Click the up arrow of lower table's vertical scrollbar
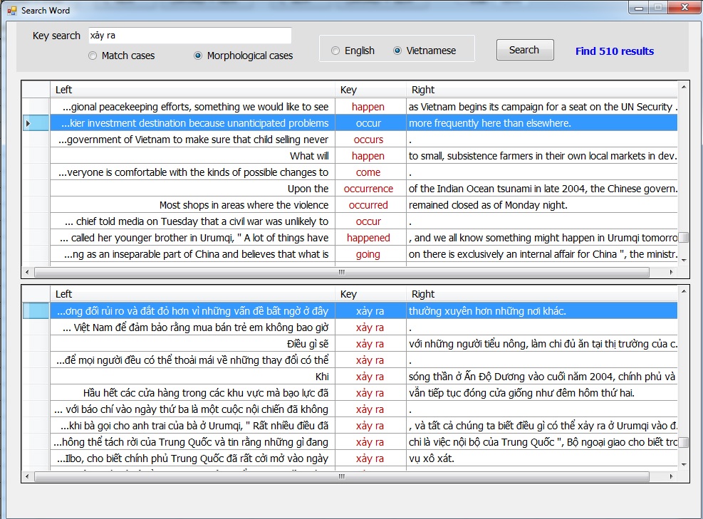 point(684,291)
